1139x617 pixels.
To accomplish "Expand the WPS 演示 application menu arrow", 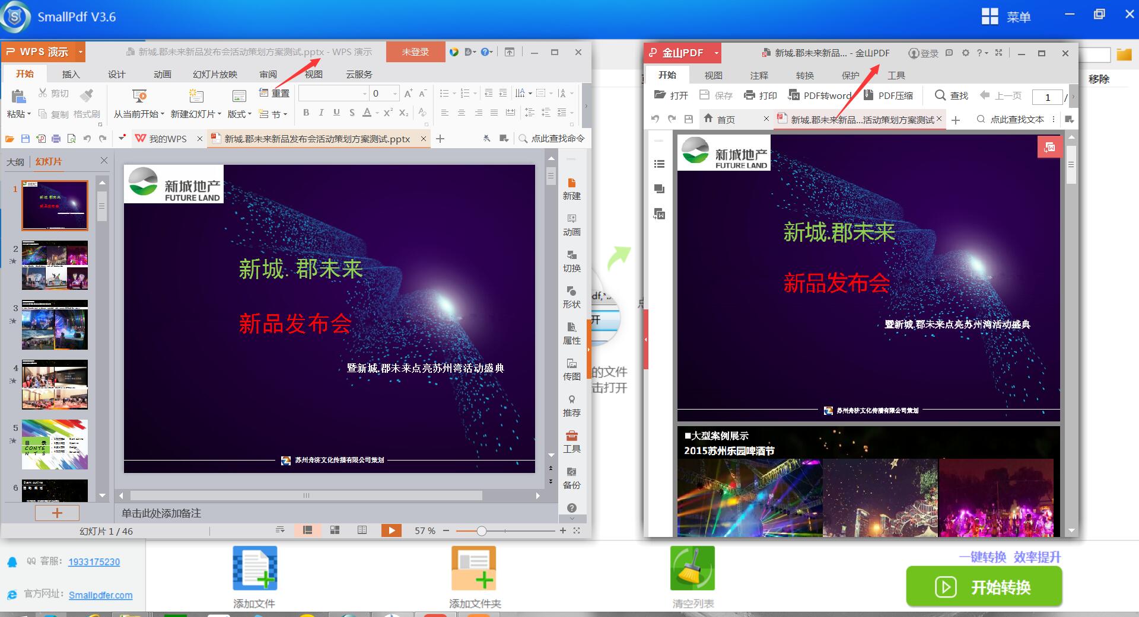I will [80, 52].
